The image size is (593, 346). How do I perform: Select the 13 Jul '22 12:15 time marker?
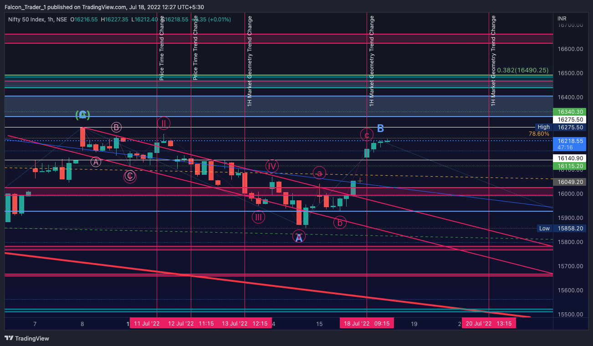click(245, 324)
